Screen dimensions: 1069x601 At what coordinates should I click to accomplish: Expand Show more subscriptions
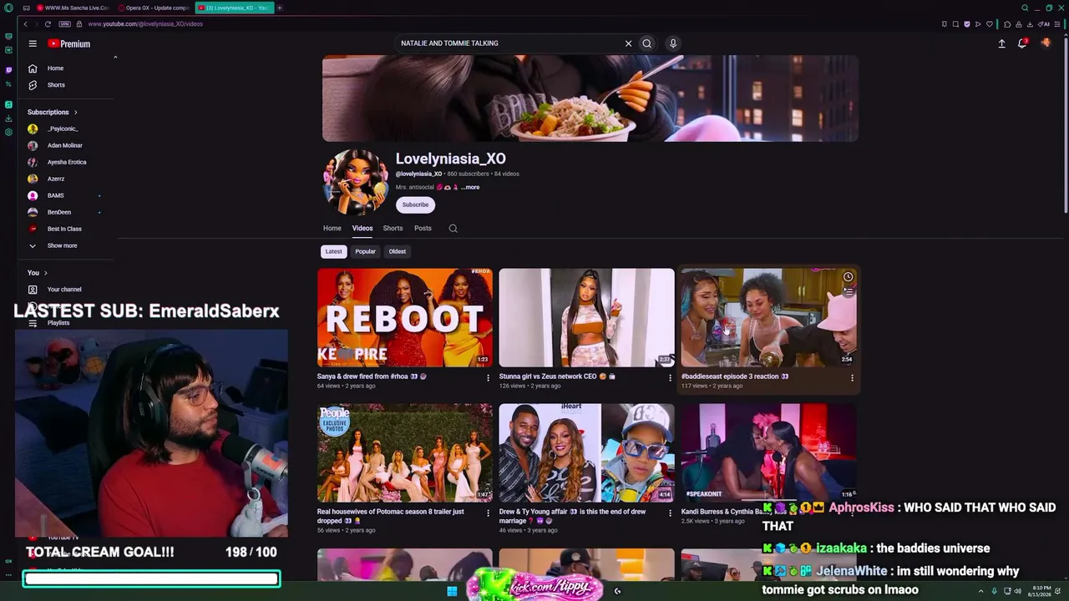click(x=55, y=245)
